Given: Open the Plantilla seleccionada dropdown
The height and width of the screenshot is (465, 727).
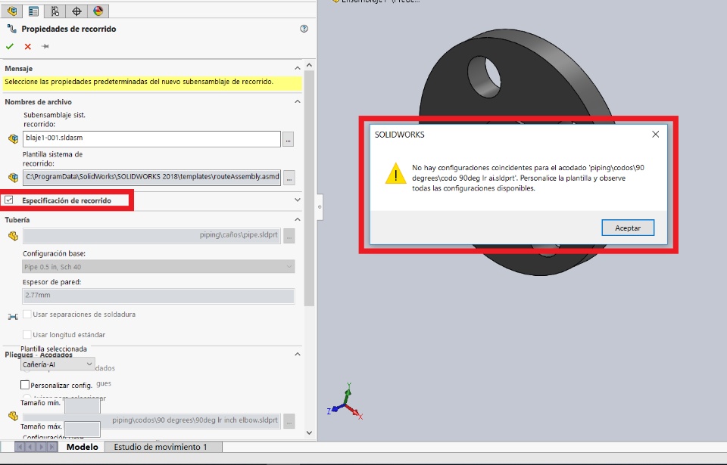Looking at the screenshot, I should [58, 364].
